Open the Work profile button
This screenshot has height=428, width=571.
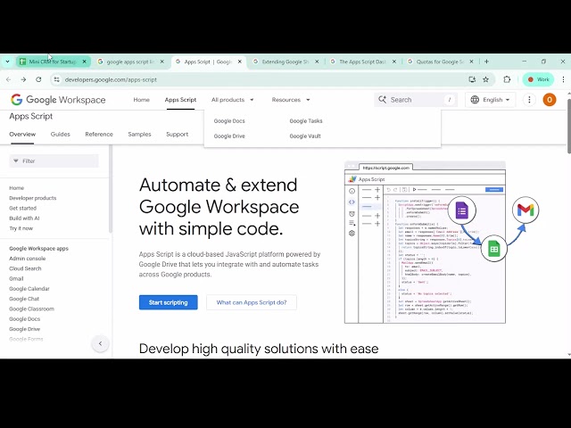click(538, 79)
